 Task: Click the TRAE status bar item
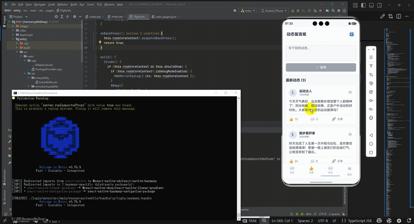click(250, 221)
